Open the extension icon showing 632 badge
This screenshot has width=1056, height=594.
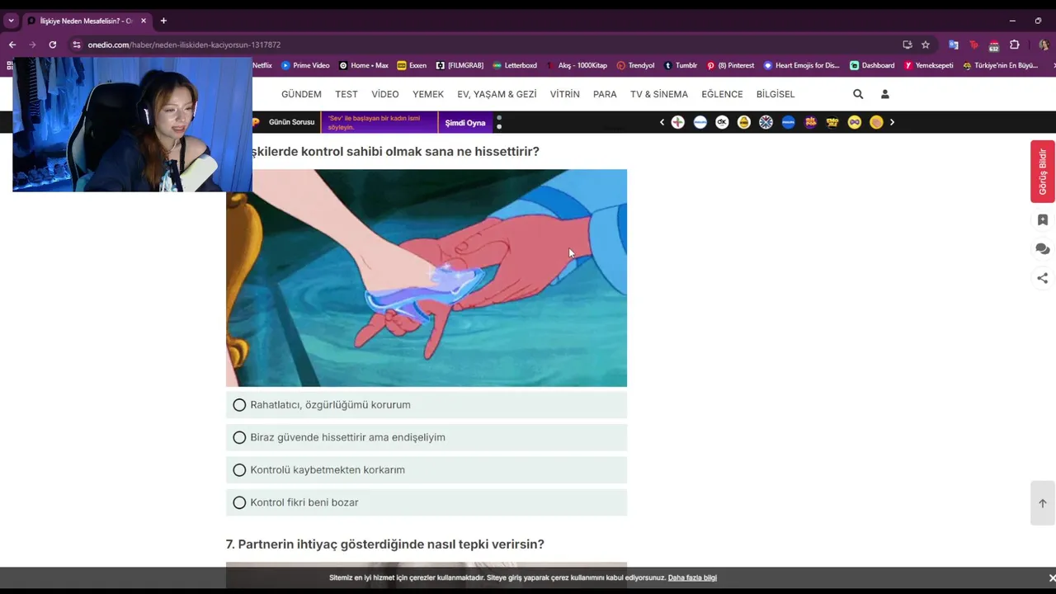tap(994, 45)
